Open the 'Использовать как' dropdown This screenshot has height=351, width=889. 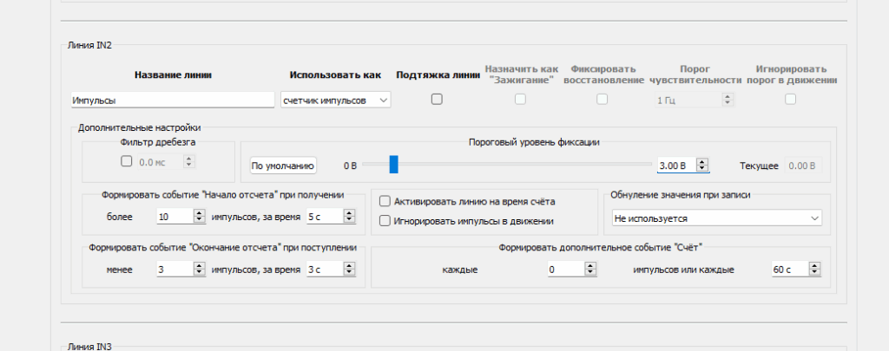(x=336, y=101)
